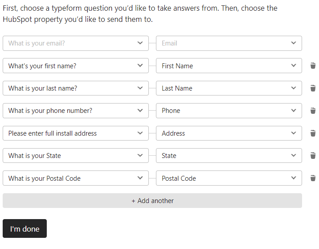Click trash icon next to Postal Code
319x249 pixels.
[313, 178]
